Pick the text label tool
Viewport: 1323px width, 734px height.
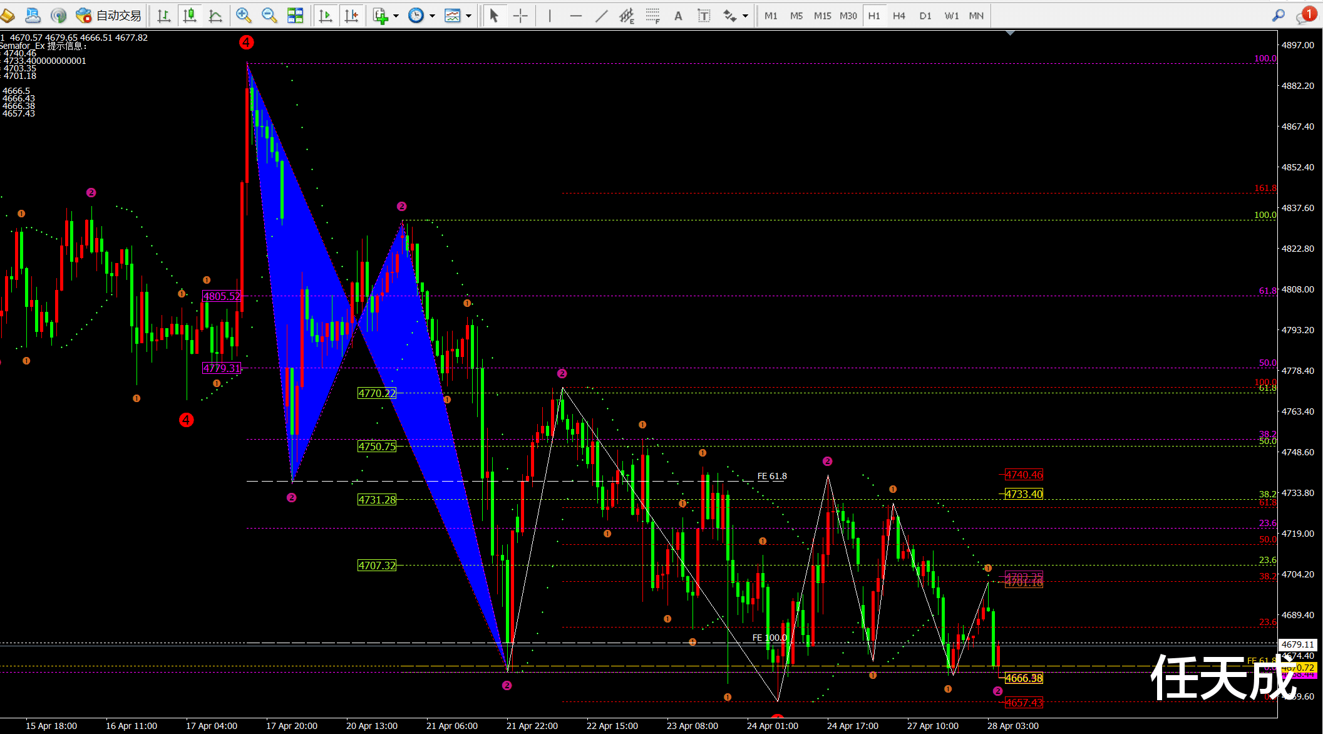pos(678,16)
